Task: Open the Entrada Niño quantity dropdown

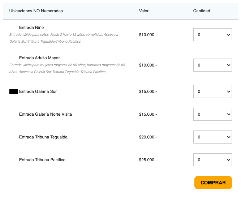Action: point(212,35)
